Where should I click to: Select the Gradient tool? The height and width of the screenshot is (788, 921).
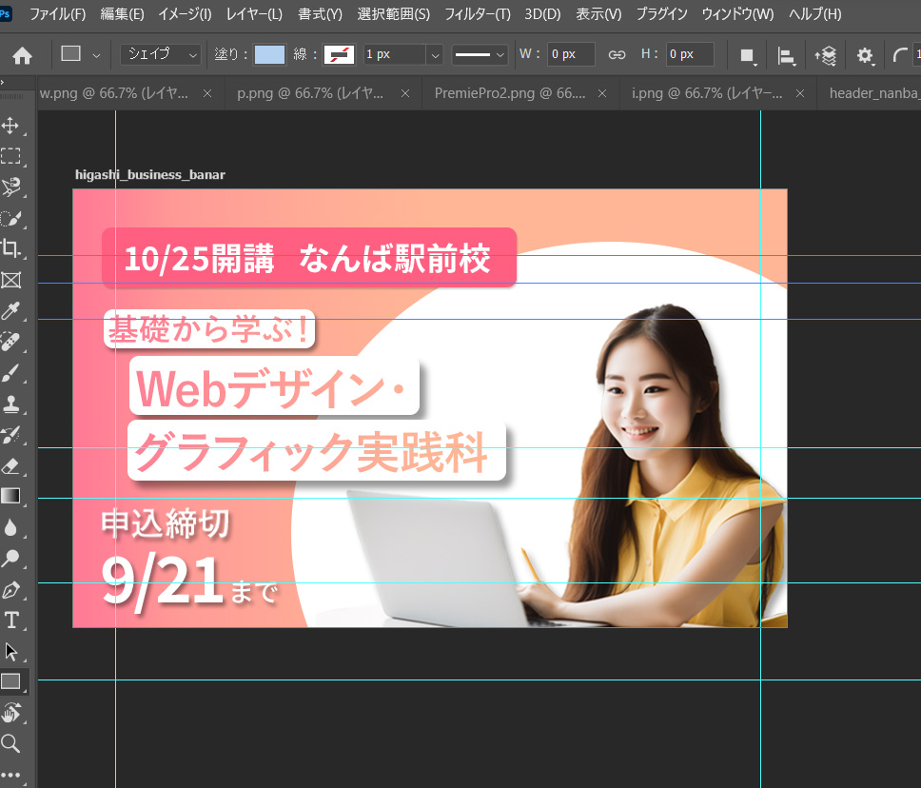(x=10, y=497)
